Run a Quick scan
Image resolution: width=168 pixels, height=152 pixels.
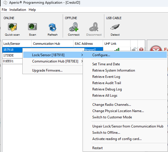pyautogui.click(x=12, y=30)
